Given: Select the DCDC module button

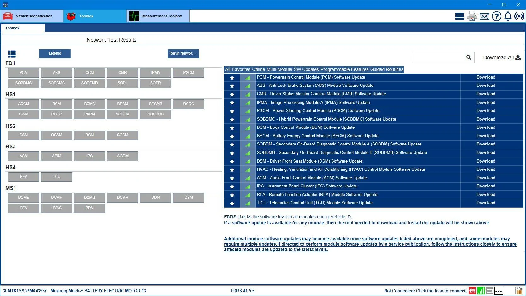Looking at the screenshot, I should pyautogui.click(x=188, y=104).
